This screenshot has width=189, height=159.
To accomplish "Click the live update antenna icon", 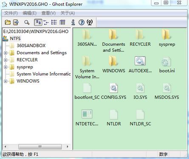I will point(90,22).
